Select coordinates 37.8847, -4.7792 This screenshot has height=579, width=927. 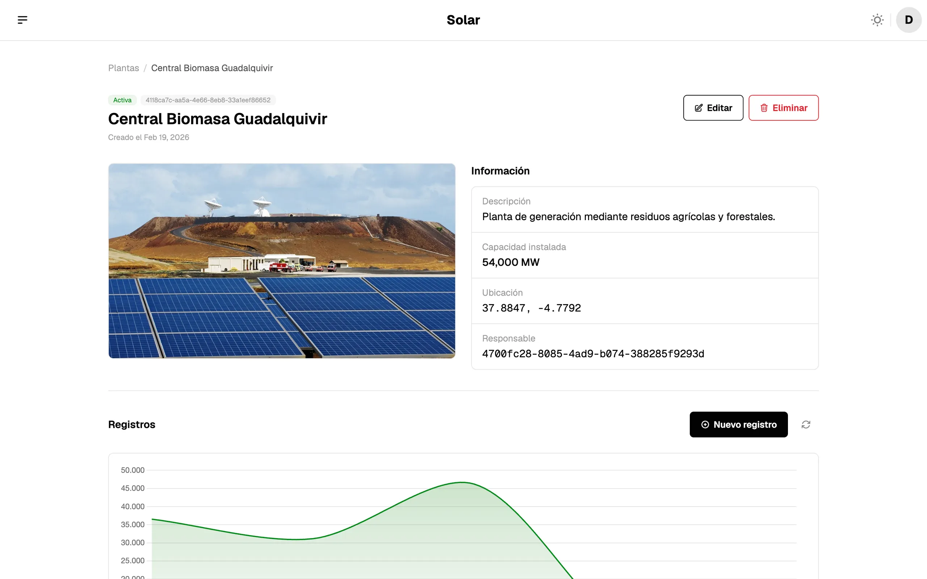coord(532,308)
